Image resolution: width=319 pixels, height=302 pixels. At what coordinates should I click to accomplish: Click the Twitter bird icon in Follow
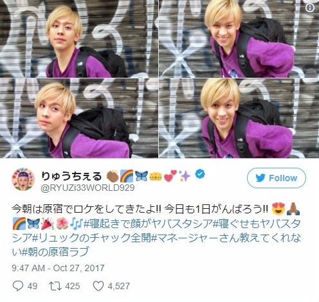[260, 178]
